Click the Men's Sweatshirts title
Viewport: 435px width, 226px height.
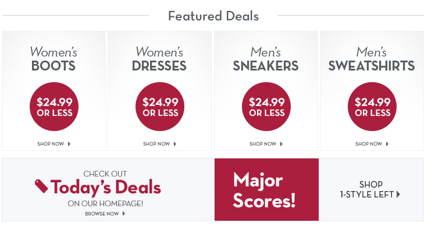pyautogui.click(x=372, y=59)
